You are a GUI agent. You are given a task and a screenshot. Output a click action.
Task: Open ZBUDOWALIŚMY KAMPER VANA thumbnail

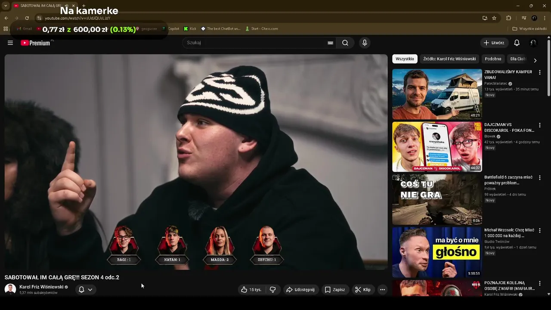point(437,94)
